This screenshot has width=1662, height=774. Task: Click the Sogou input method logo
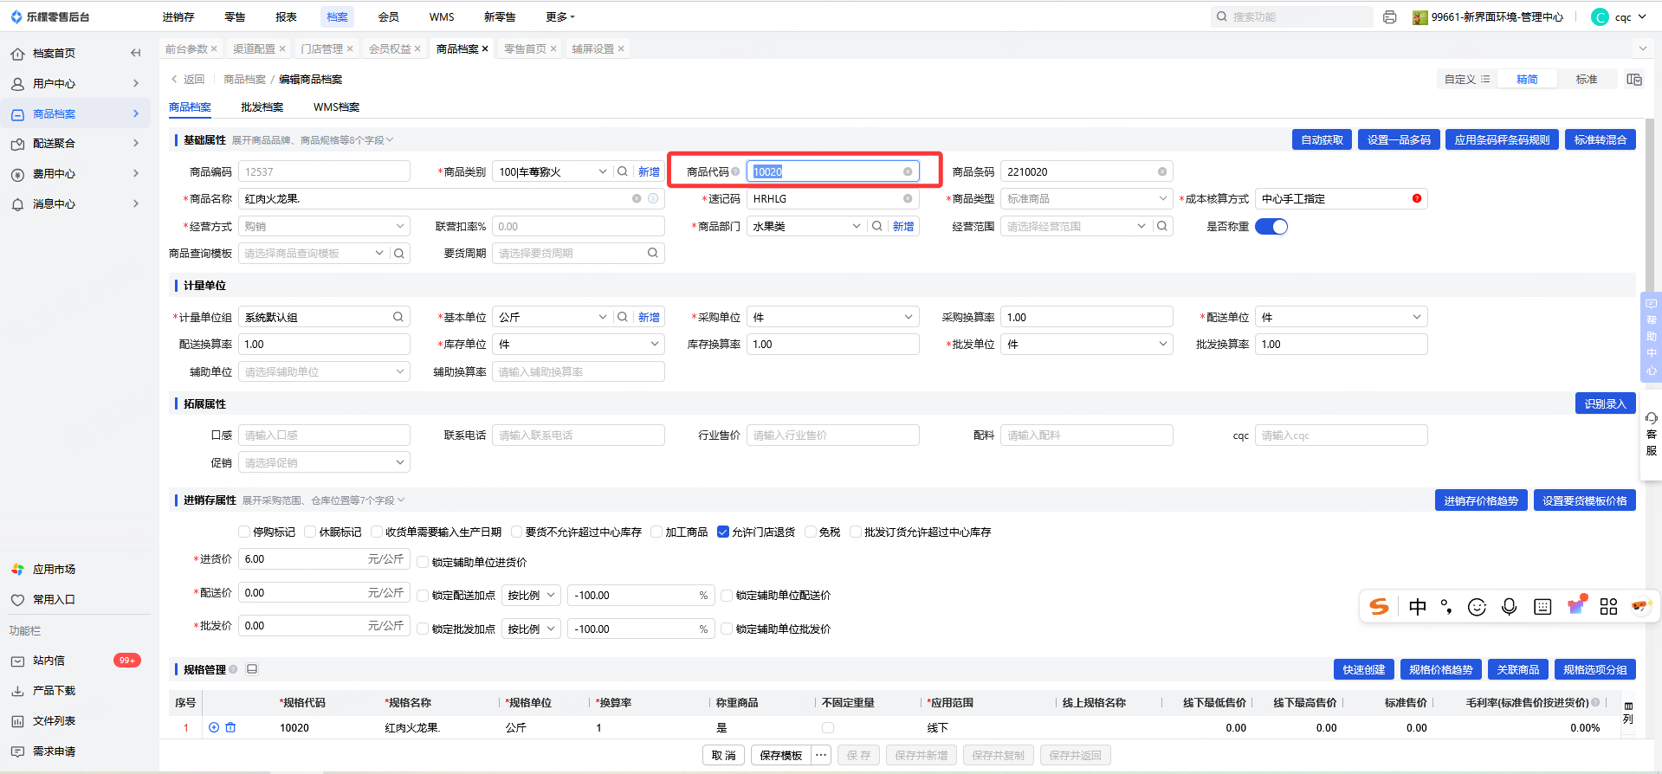(x=1379, y=607)
